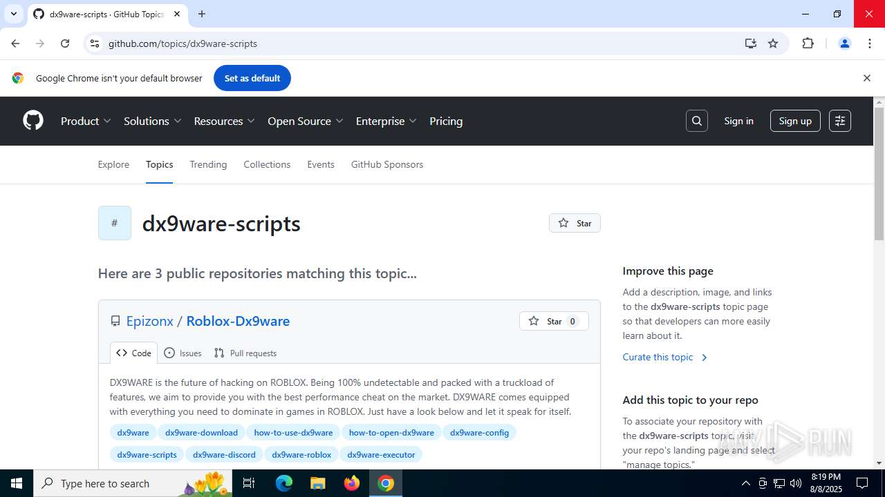885x497 pixels.
Task: Open Chrome profile avatar icon
Action: [844, 43]
